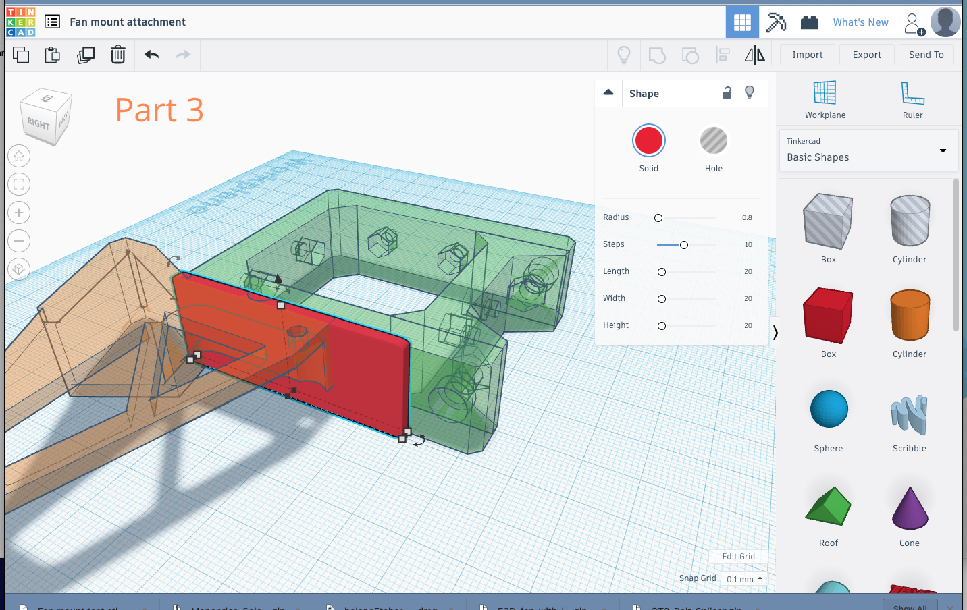Click the Group shapes tool

tap(657, 55)
